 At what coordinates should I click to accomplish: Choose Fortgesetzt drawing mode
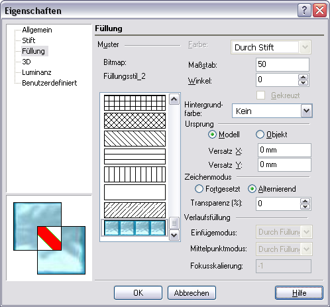click(x=199, y=189)
